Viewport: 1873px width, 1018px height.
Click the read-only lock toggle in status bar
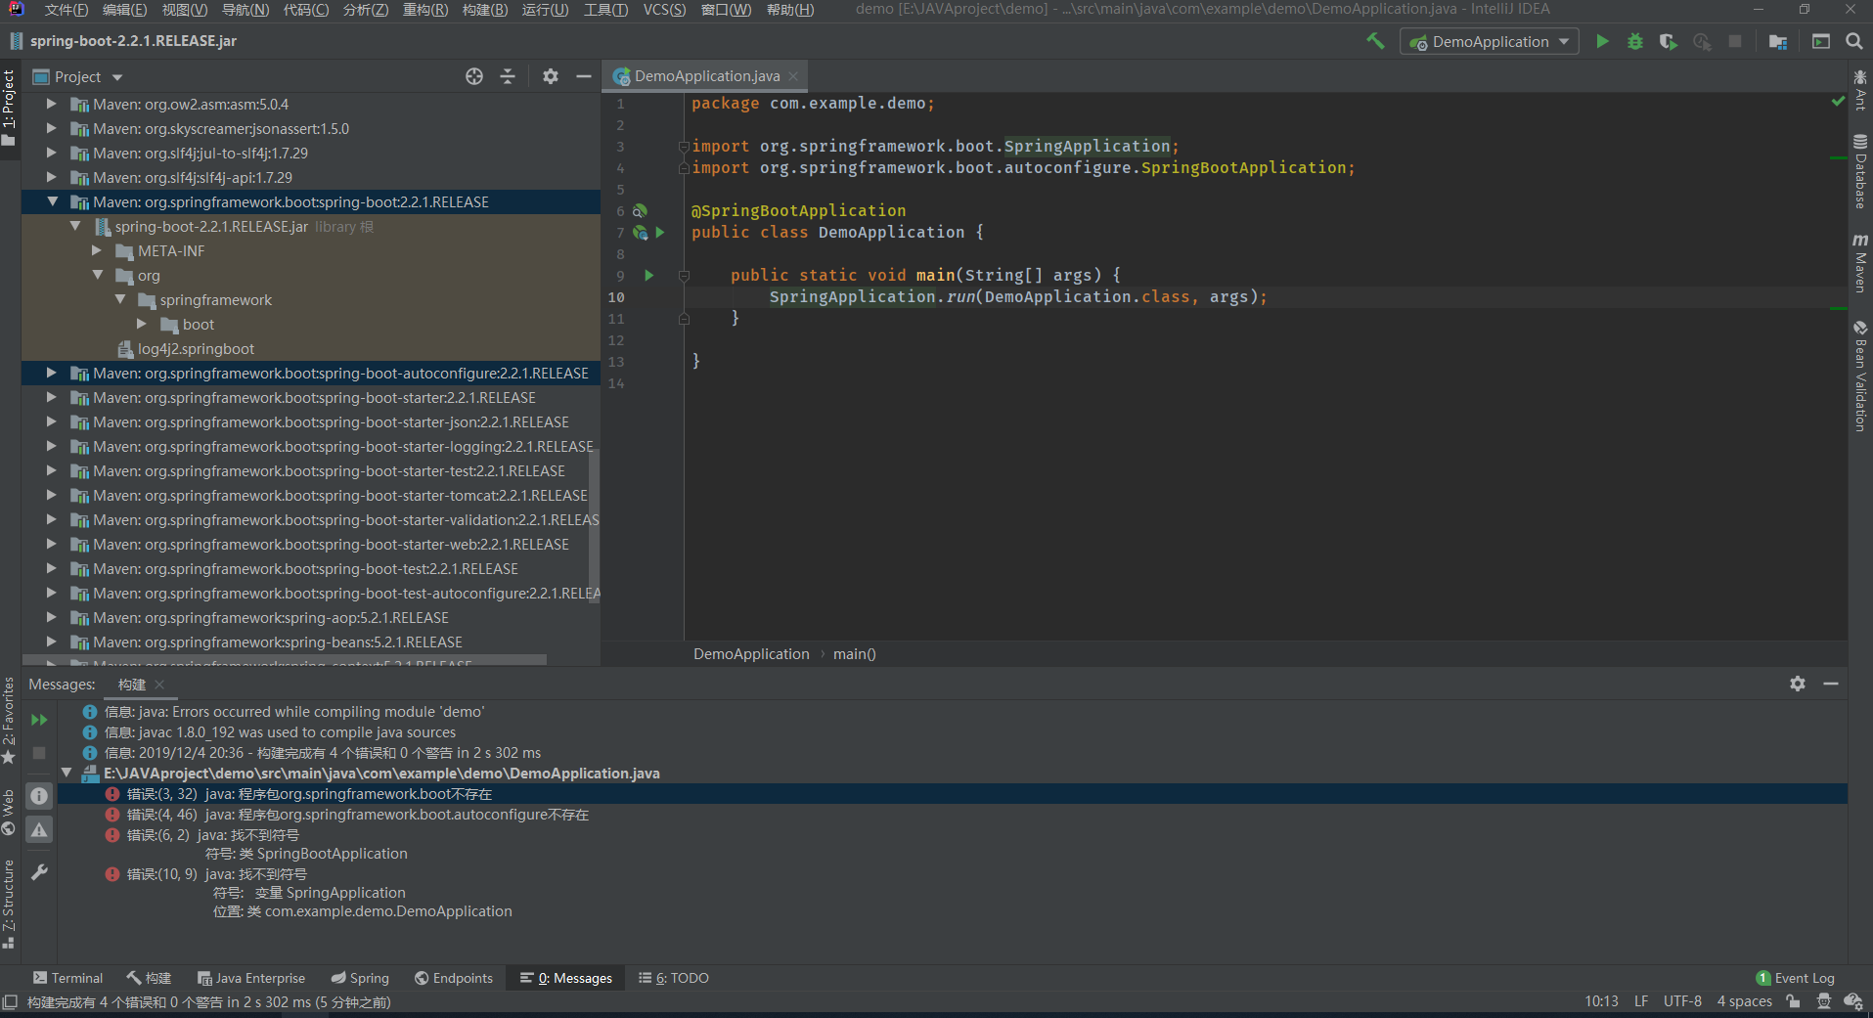[1793, 1001]
